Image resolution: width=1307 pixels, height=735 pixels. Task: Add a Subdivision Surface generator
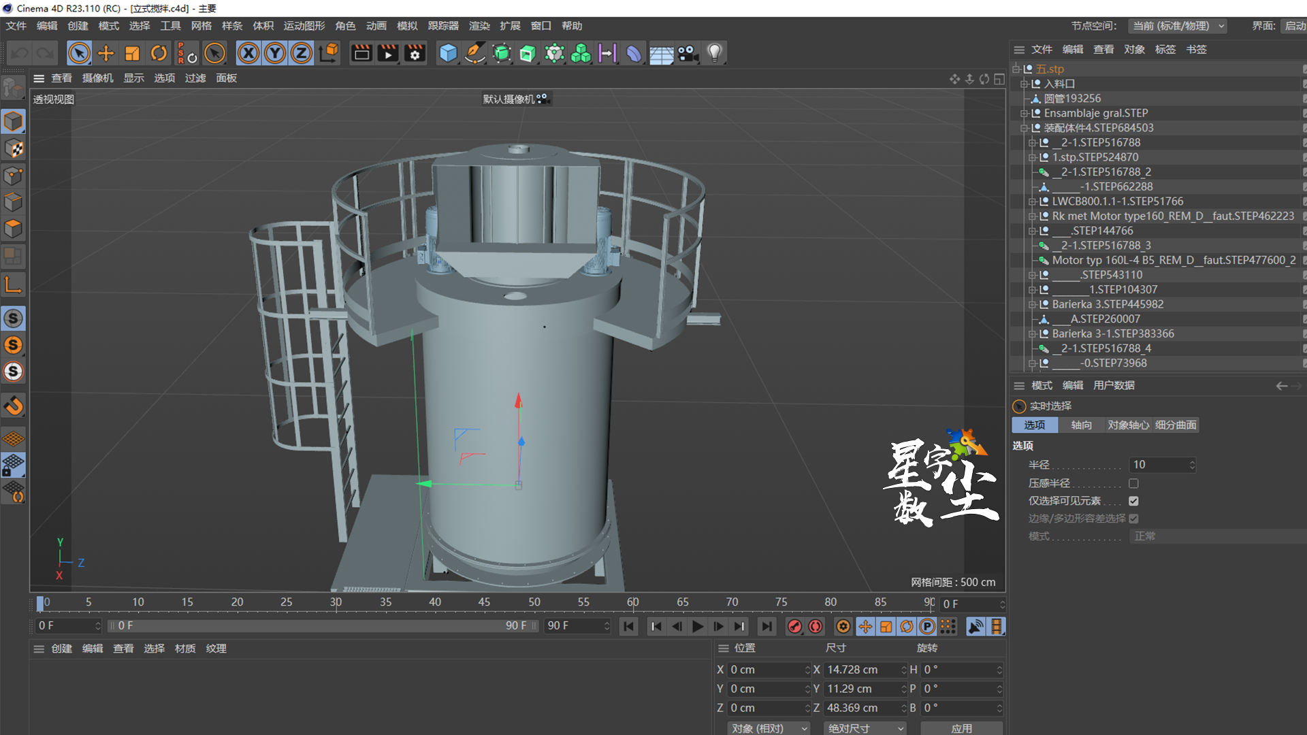tap(502, 53)
